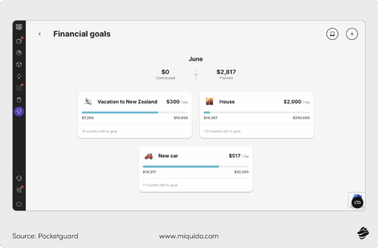Select the highlighted purple goals icon

coord(19,112)
